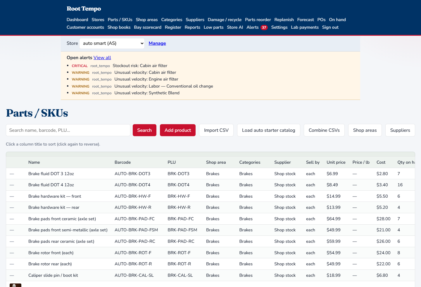Viewport: 421px width, 287px height.
Task: Open the Forecast nav item
Action: tap(306, 20)
